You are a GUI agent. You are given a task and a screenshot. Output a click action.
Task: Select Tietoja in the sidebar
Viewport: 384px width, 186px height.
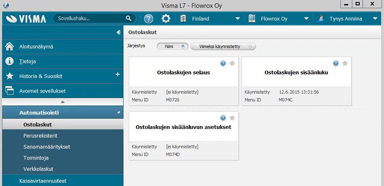click(63, 61)
